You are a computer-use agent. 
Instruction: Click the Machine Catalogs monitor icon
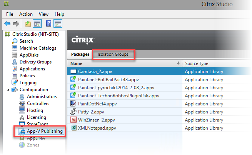click(15, 48)
